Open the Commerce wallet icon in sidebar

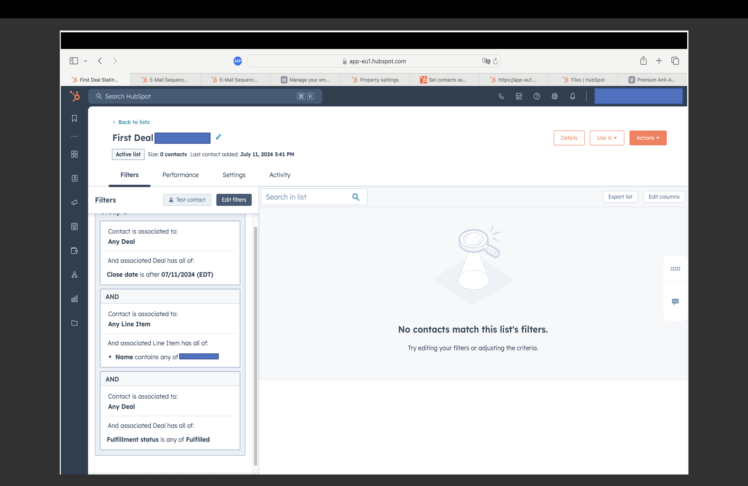click(x=75, y=251)
